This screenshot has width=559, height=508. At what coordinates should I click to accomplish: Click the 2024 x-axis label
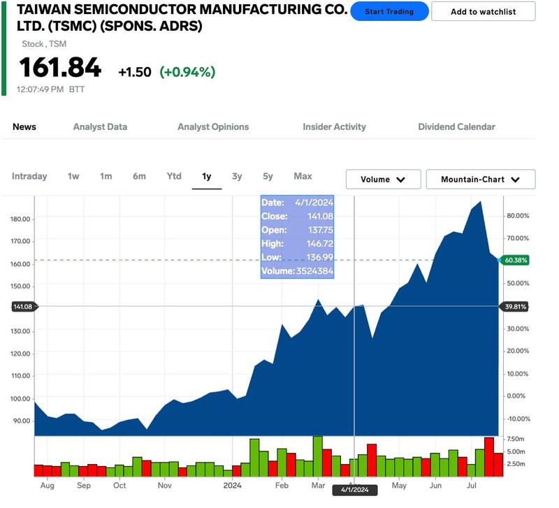(232, 486)
